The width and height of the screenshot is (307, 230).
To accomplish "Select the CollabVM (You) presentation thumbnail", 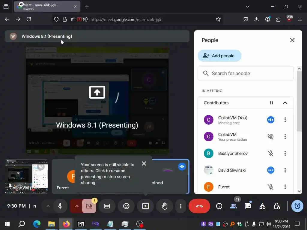I will pyautogui.click(x=26, y=177).
